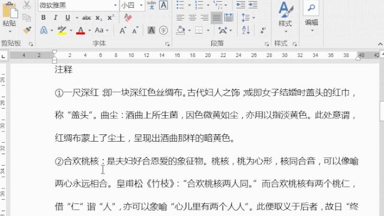This screenshot has height=216, width=384.
Task: Click the Clear All Formatting eraser icon
Action: [128, 17]
